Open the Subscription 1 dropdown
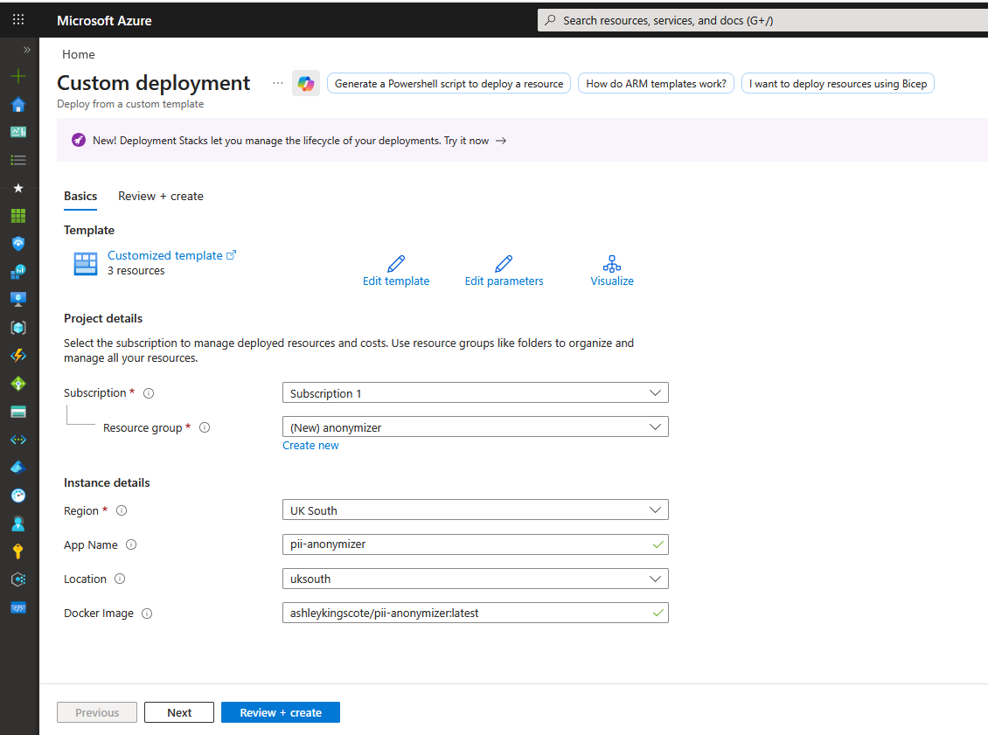 pyautogui.click(x=475, y=392)
